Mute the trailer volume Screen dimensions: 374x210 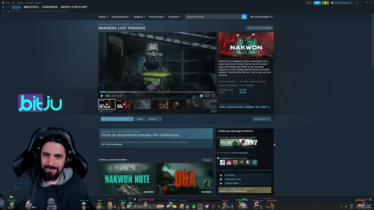pyautogui.click(x=108, y=96)
